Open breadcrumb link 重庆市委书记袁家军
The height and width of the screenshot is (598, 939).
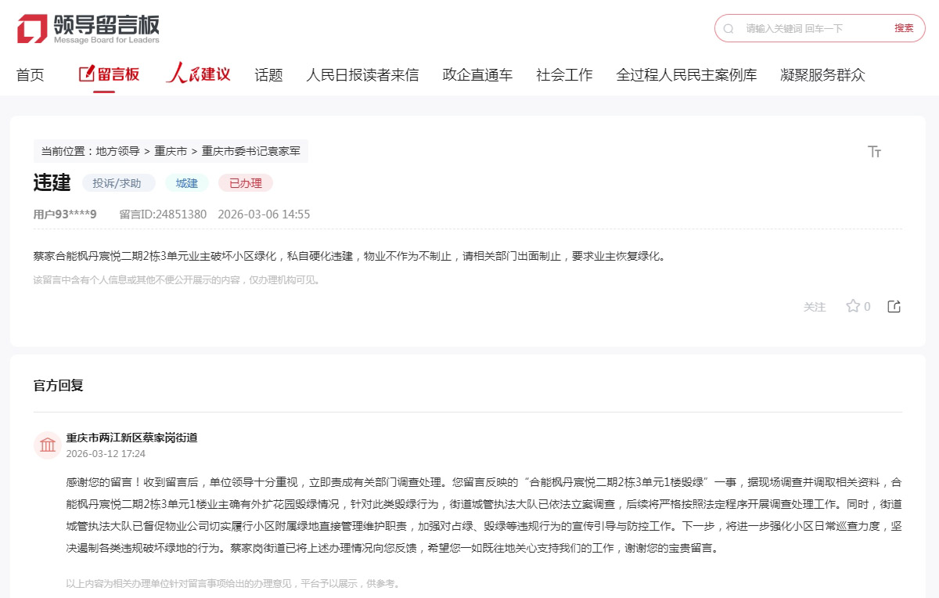(x=252, y=151)
